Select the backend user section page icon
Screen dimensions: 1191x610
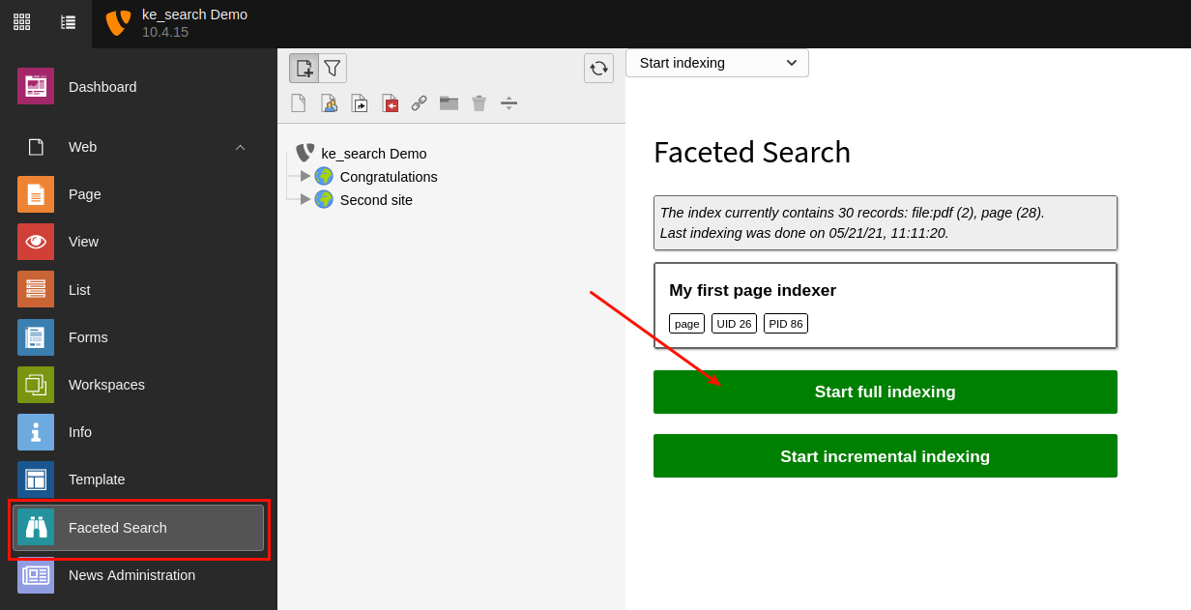pos(329,102)
